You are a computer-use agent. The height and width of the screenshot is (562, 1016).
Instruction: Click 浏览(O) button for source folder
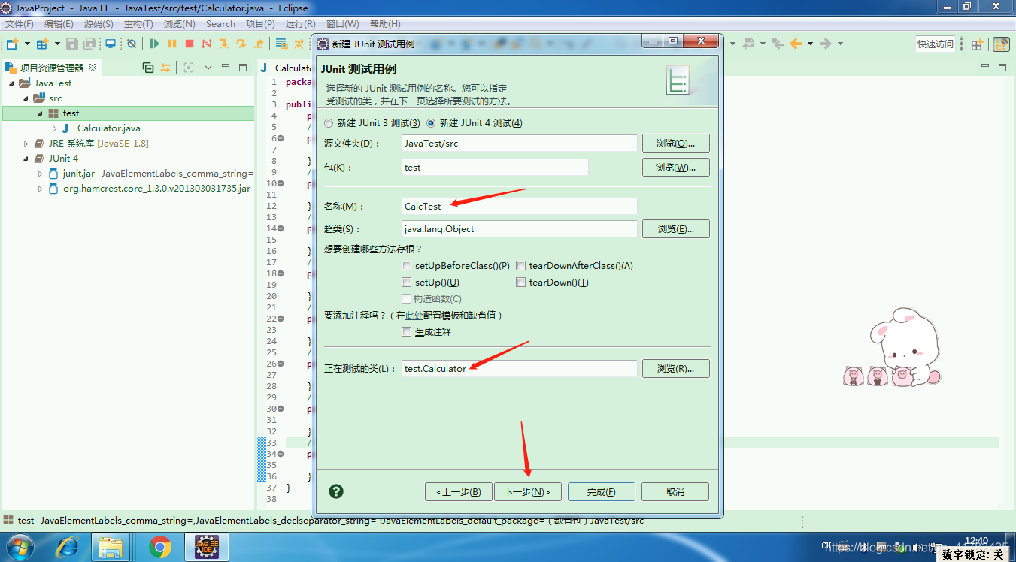(x=675, y=144)
